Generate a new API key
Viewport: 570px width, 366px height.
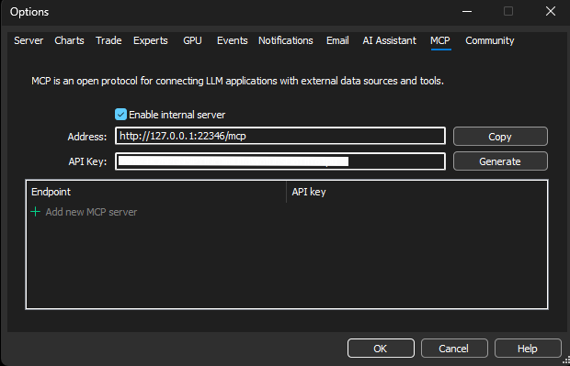[x=500, y=161]
